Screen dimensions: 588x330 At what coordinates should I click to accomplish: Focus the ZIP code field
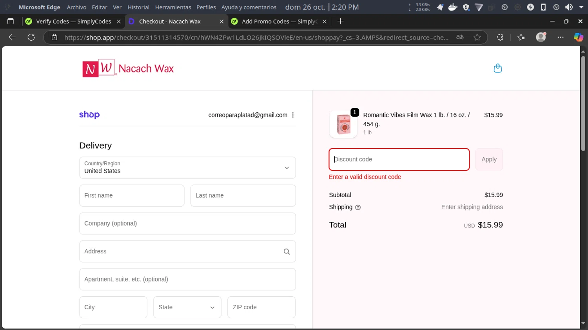coord(261,307)
